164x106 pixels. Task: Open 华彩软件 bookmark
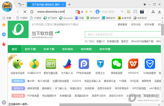(140, 18)
